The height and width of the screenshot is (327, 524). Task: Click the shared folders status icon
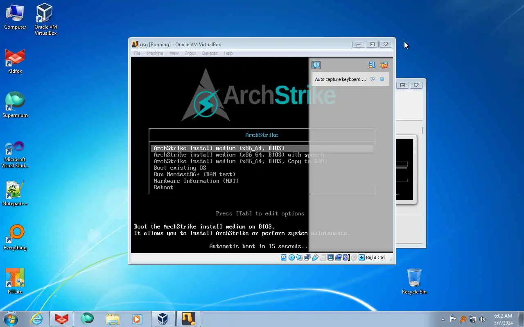323,258
